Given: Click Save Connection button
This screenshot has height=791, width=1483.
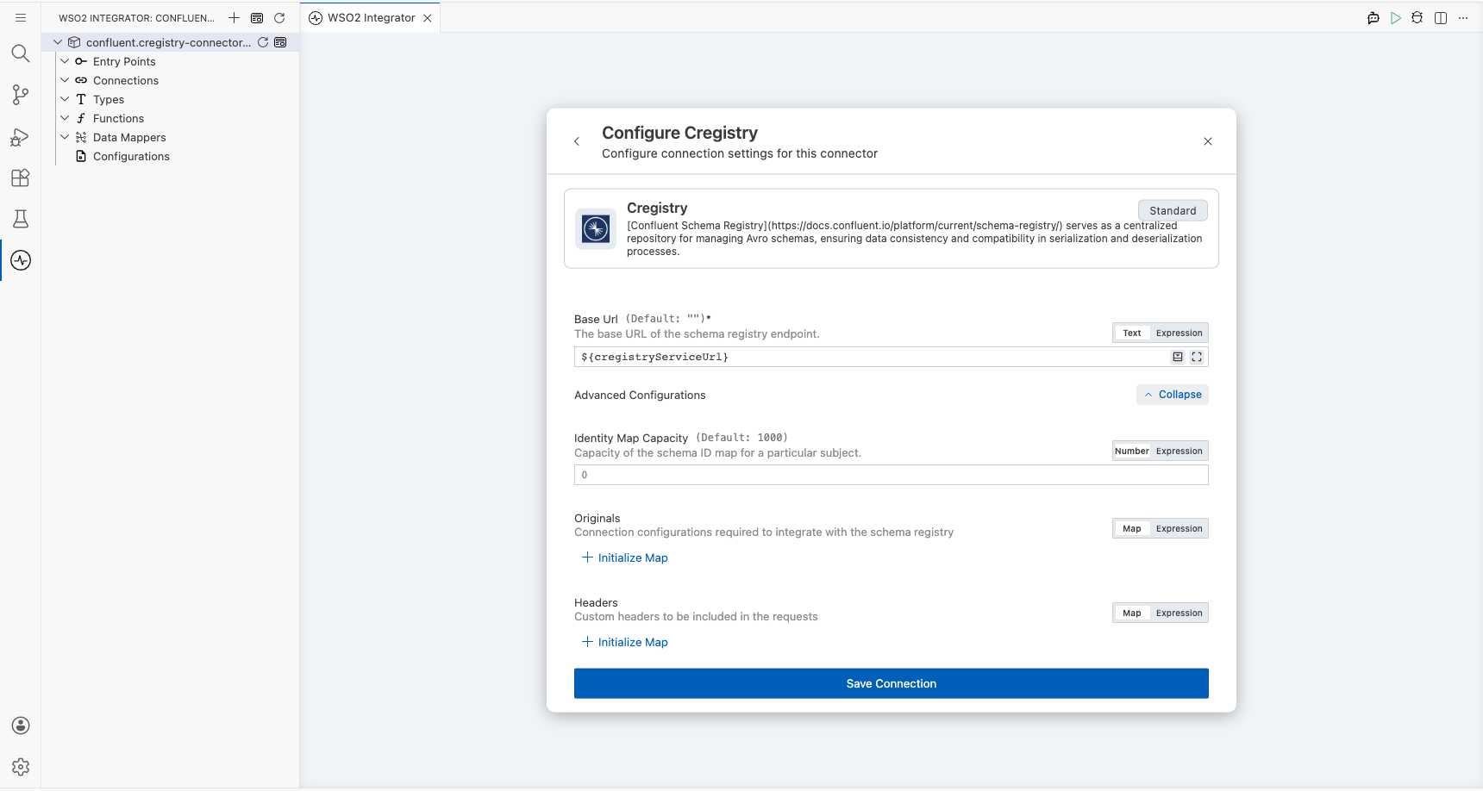Looking at the screenshot, I should (892, 683).
